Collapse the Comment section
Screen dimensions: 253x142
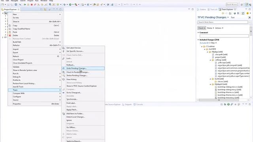(x=198, y=32)
